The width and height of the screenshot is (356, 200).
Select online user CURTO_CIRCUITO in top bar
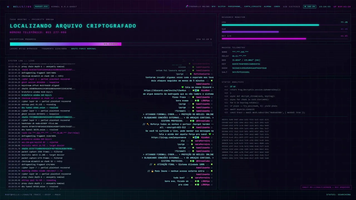point(253,6)
